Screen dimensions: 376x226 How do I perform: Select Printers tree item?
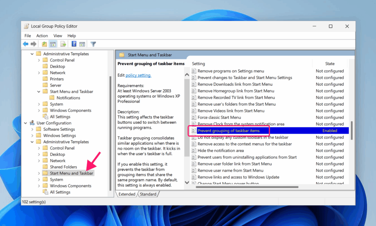click(x=57, y=79)
